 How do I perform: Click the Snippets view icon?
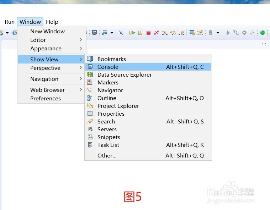coord(90,137)
